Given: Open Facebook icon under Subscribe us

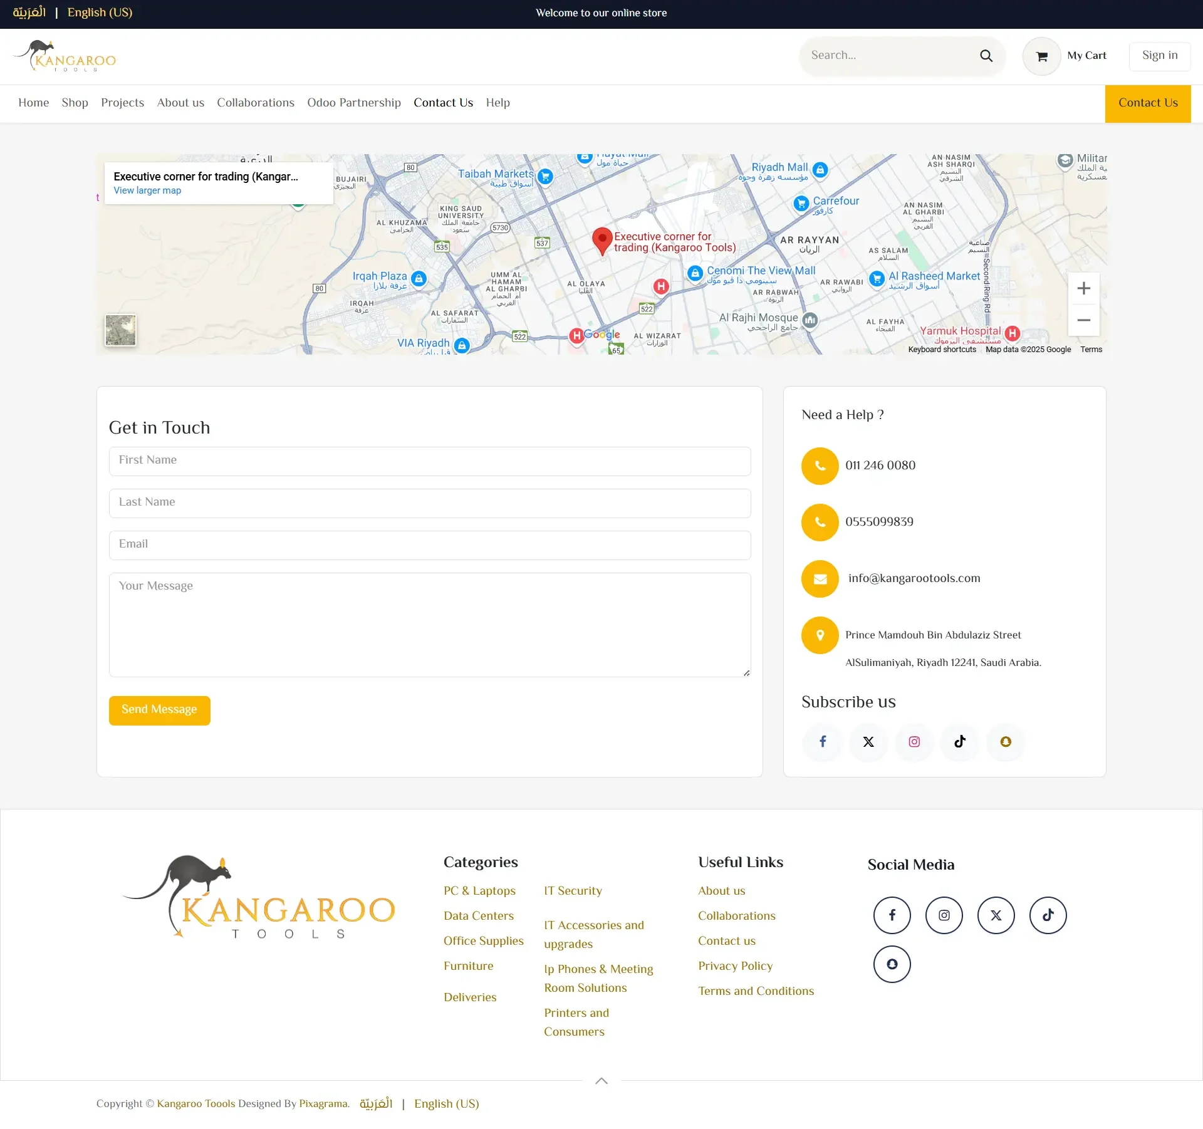Looking at the screenshot, I should (822, 742).
